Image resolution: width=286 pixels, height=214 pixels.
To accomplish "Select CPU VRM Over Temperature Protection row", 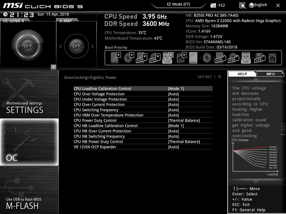I will pos(143,115).
